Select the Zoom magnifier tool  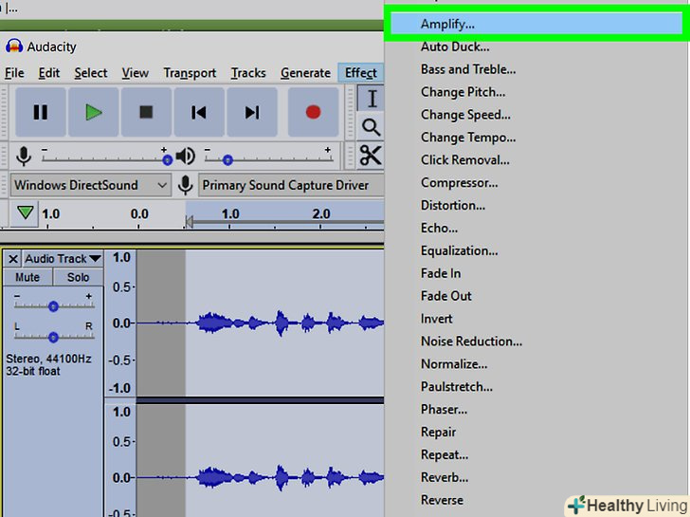[372, 126]
